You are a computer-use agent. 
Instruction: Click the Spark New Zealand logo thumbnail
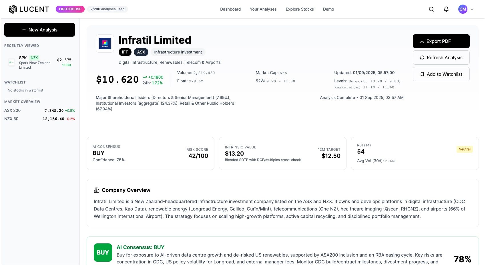pyautogui.click(x=12, y=62)
